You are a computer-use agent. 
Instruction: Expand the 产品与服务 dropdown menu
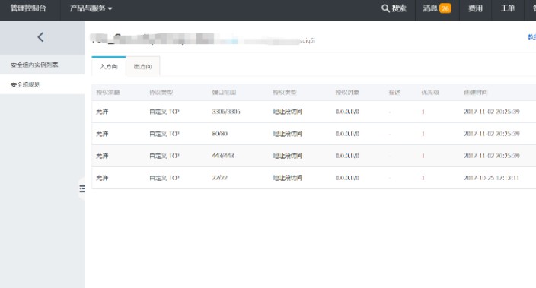(91, 8)
